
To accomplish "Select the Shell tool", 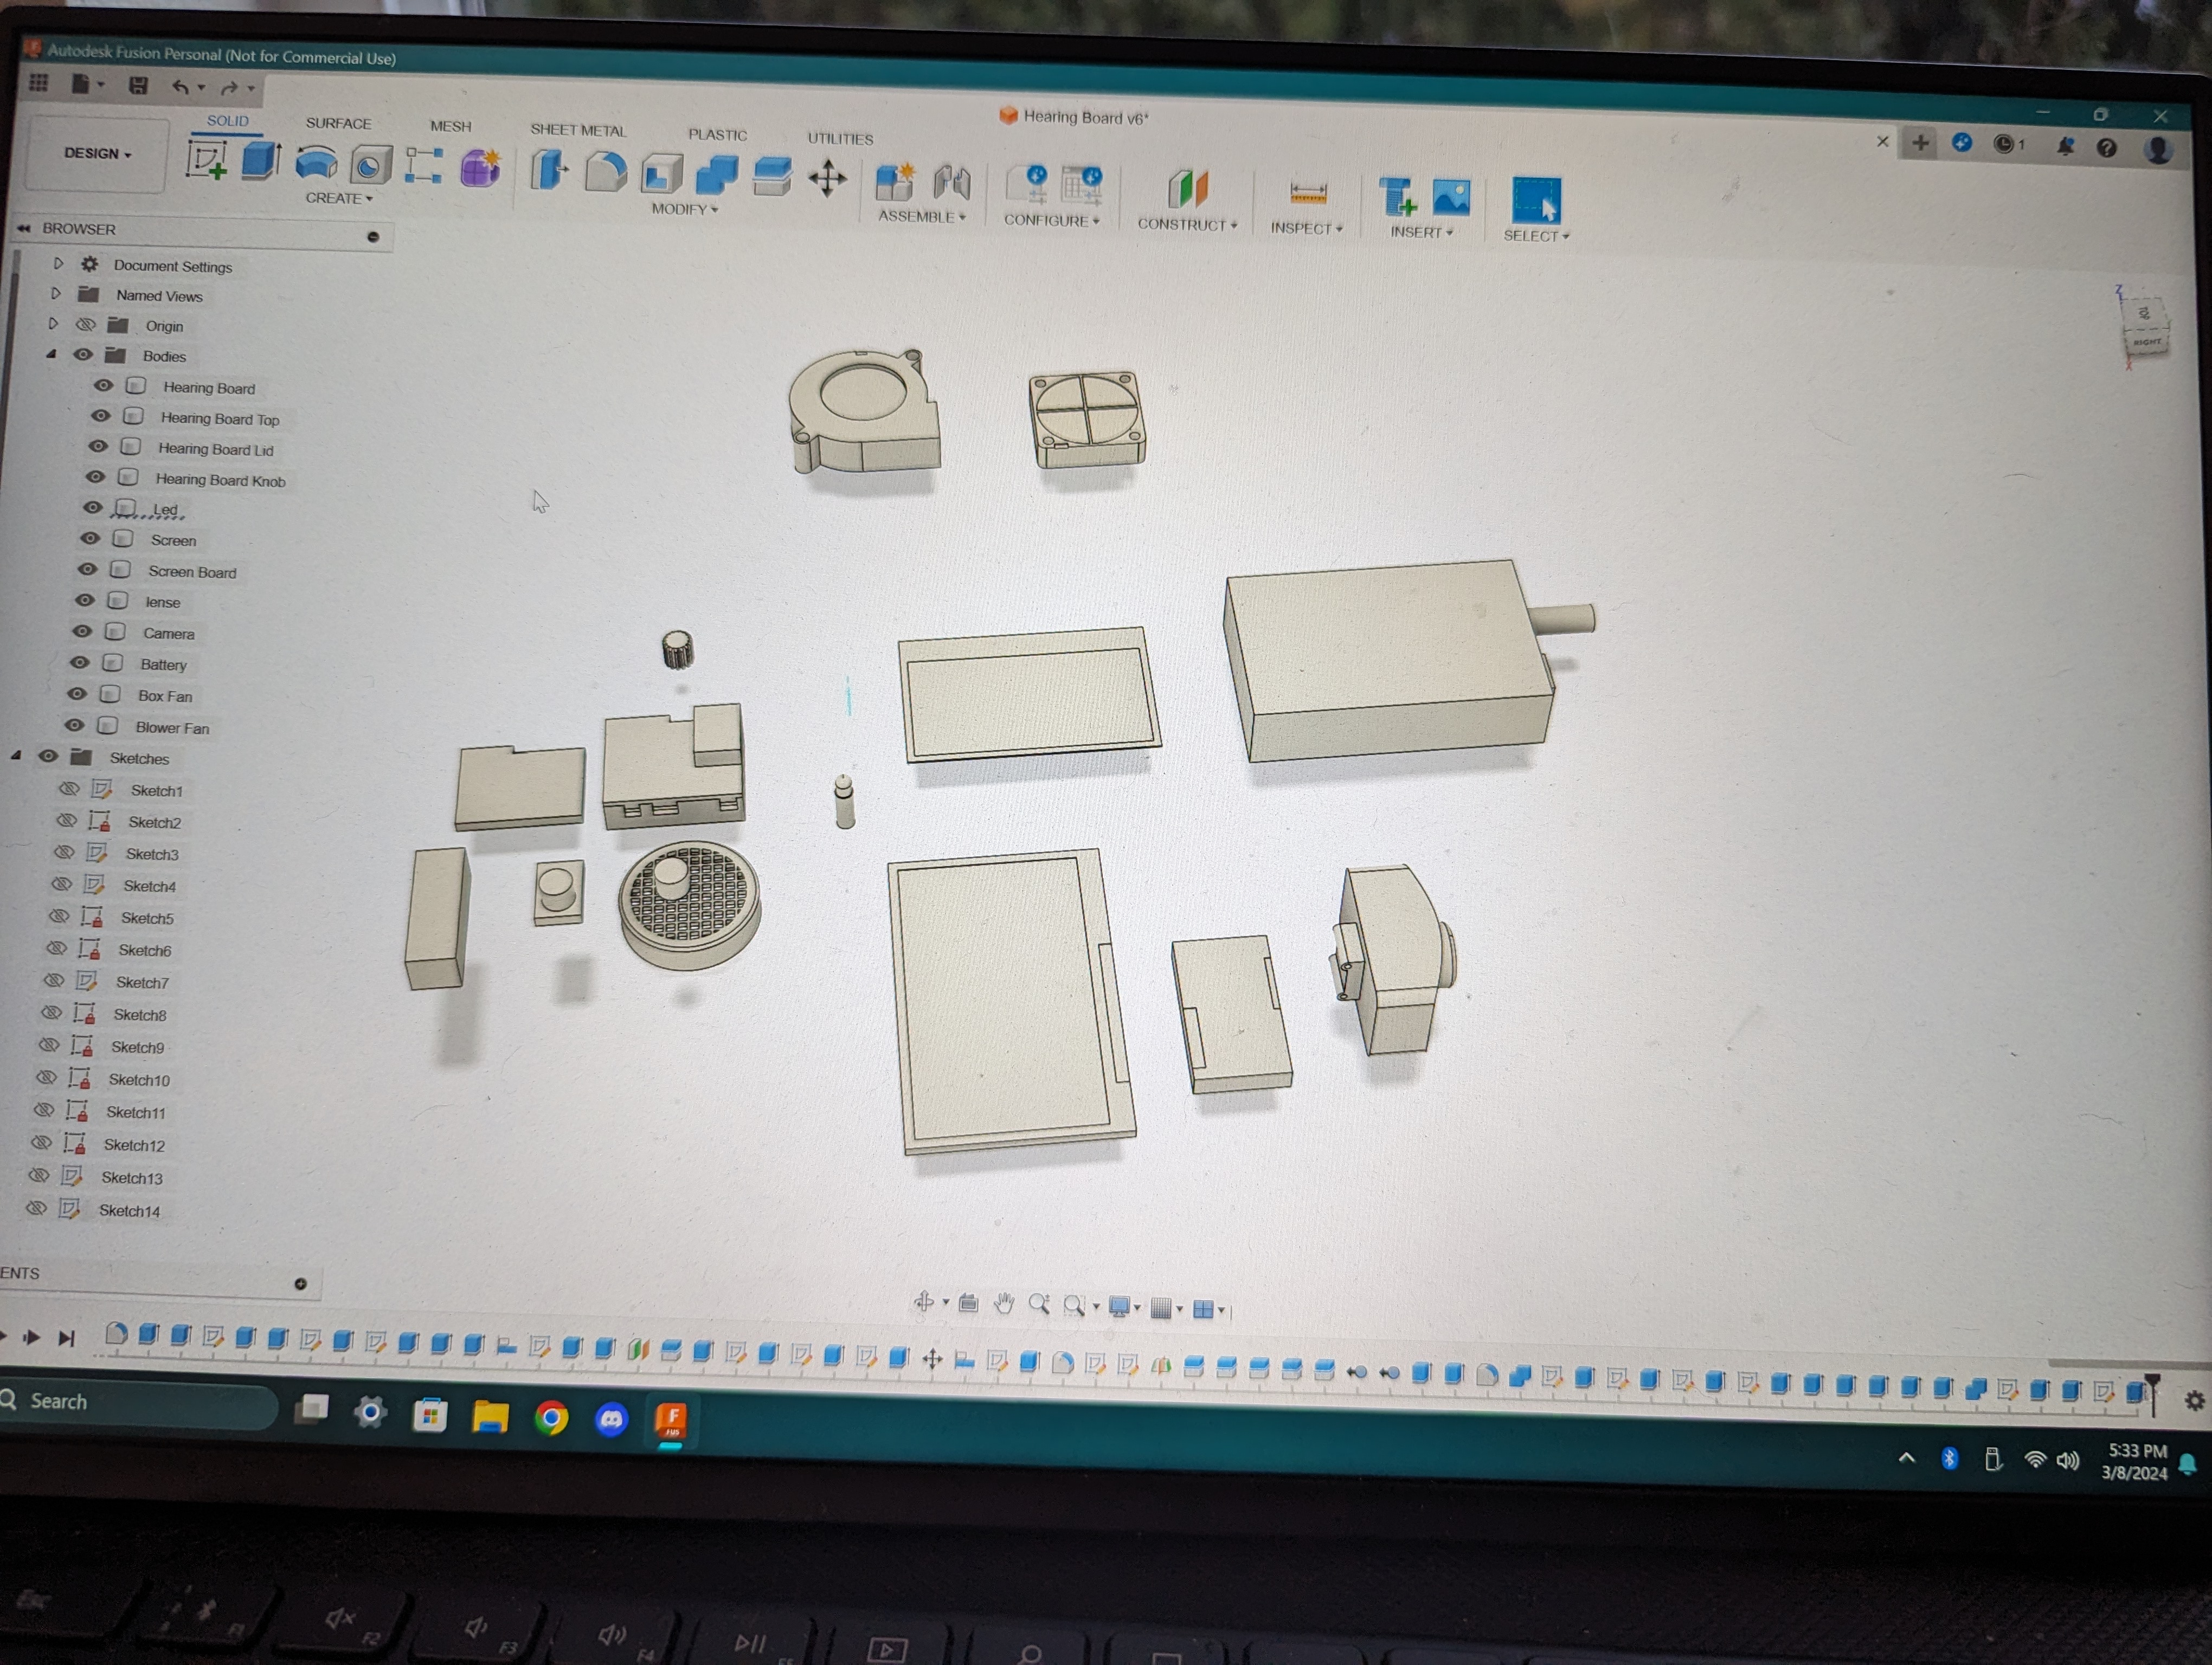I will 661,174.
